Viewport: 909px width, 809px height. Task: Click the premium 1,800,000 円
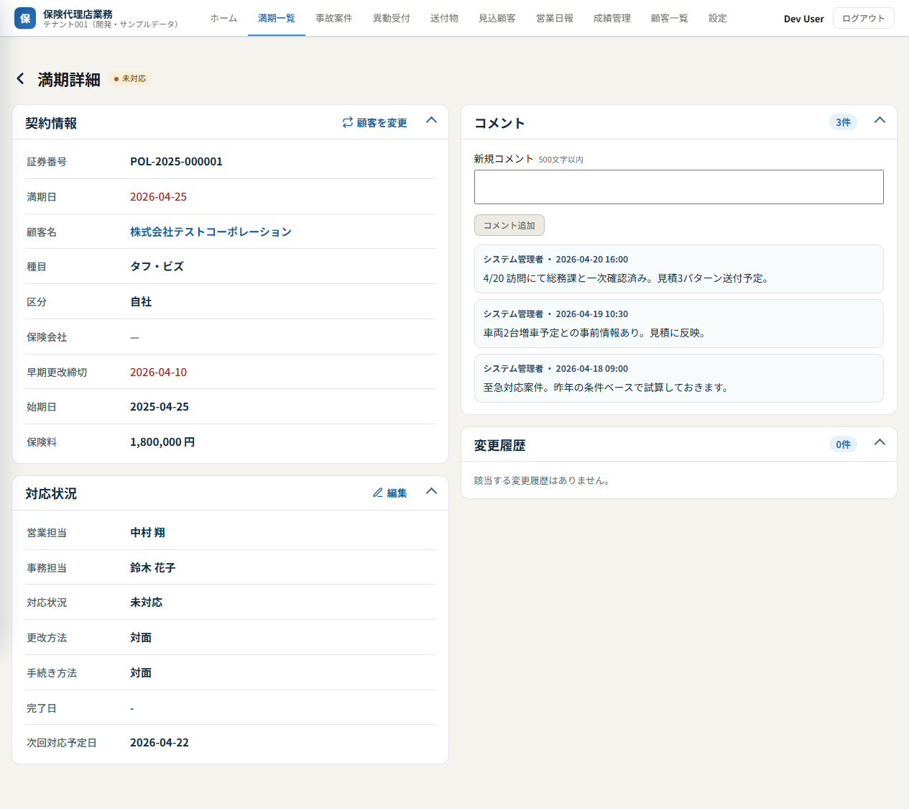pos(162,442)
